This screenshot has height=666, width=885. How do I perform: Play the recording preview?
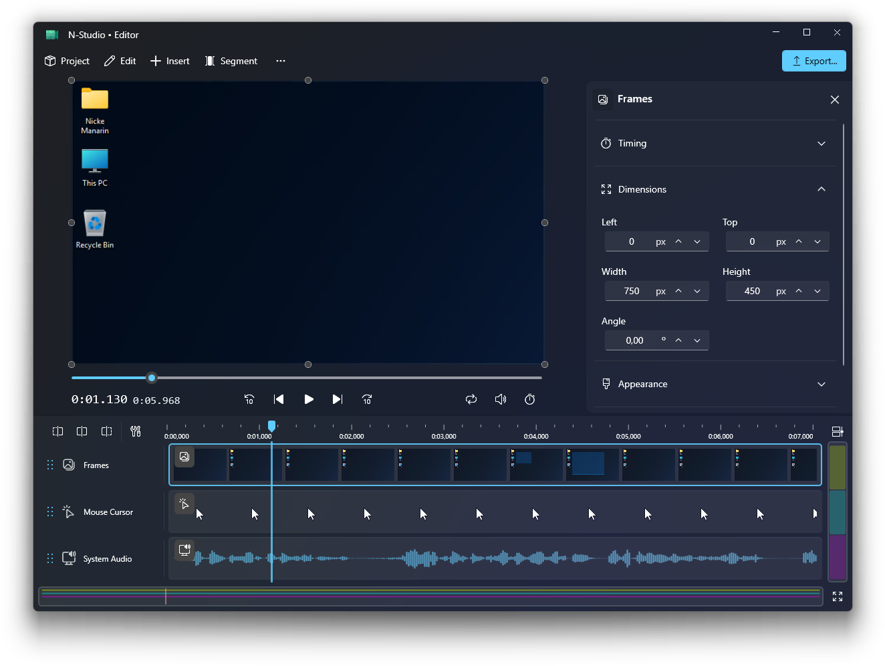(x=308, y=399)
